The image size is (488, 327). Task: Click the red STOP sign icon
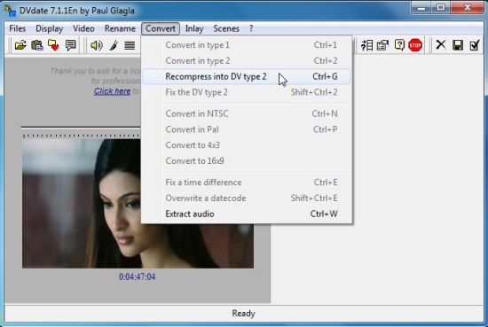tap(415, 45)
